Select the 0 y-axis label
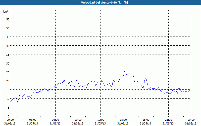The height and width of the screenshot is (126, 201). [x=9, y=116]
